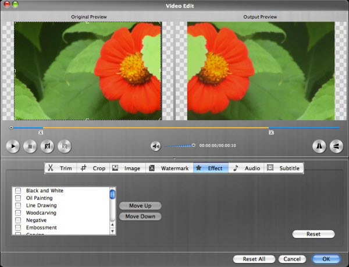Click Reset All at the bottom
The image size is (349, 267).
[254, 259]
